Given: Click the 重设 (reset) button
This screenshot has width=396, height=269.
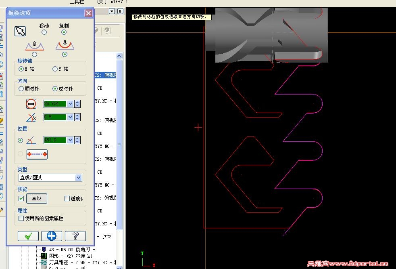Looking at the screenshot, I should coord(36,198).
